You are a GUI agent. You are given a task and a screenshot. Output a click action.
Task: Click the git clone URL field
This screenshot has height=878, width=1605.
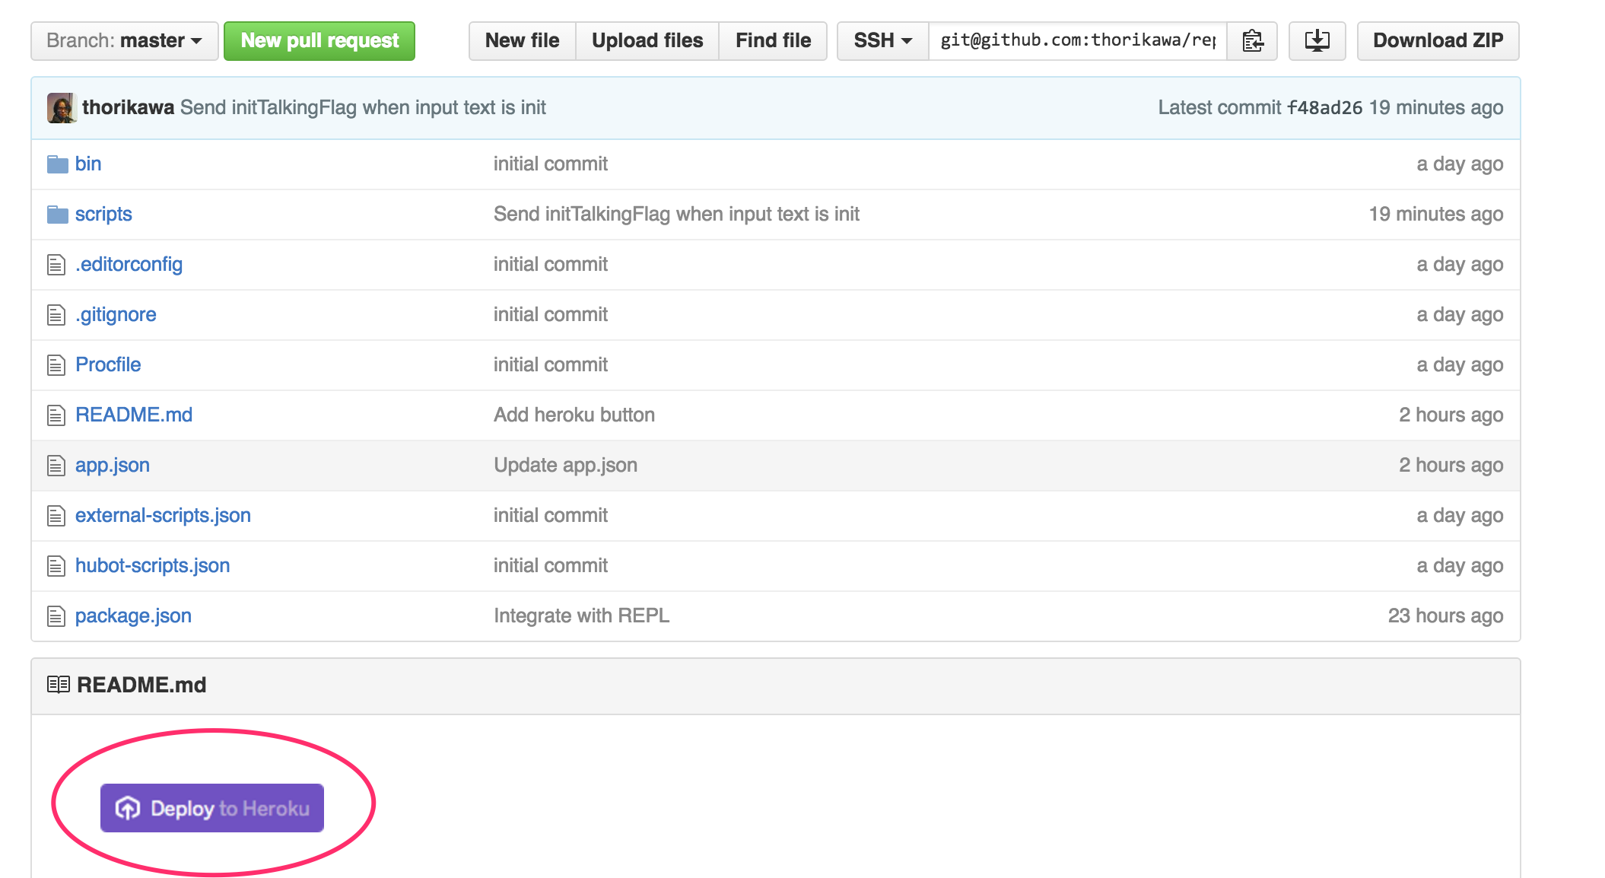[1076, 40]
